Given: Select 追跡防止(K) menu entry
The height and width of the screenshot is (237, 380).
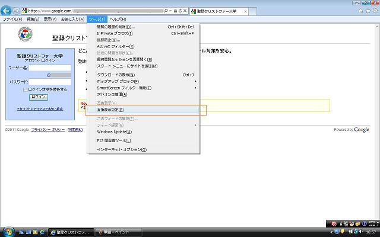Looking at the screenshot, I should 144,40.
